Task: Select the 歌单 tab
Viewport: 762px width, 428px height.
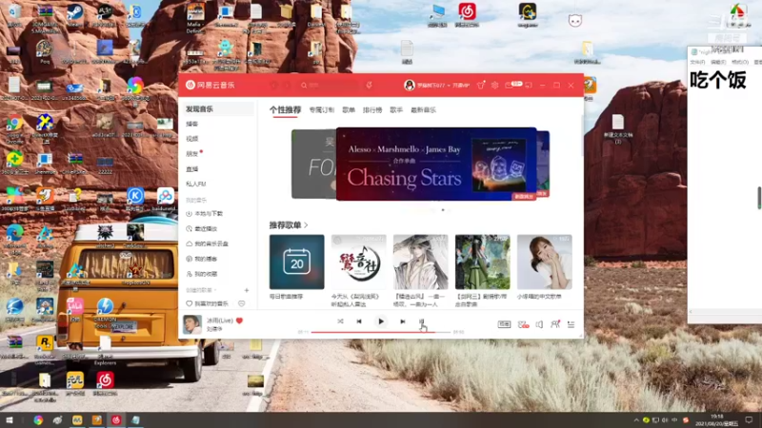Action: 349,110
